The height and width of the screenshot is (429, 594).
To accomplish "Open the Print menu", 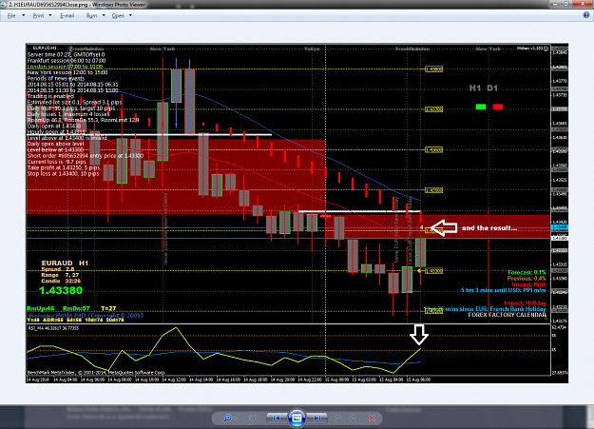I will point(38,15).
